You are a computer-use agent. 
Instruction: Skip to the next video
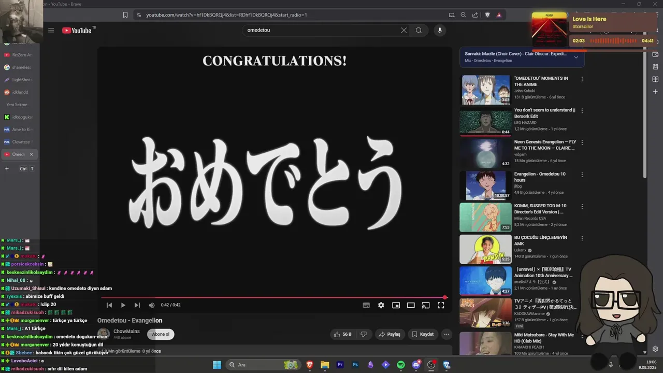(x=137, y=305)
